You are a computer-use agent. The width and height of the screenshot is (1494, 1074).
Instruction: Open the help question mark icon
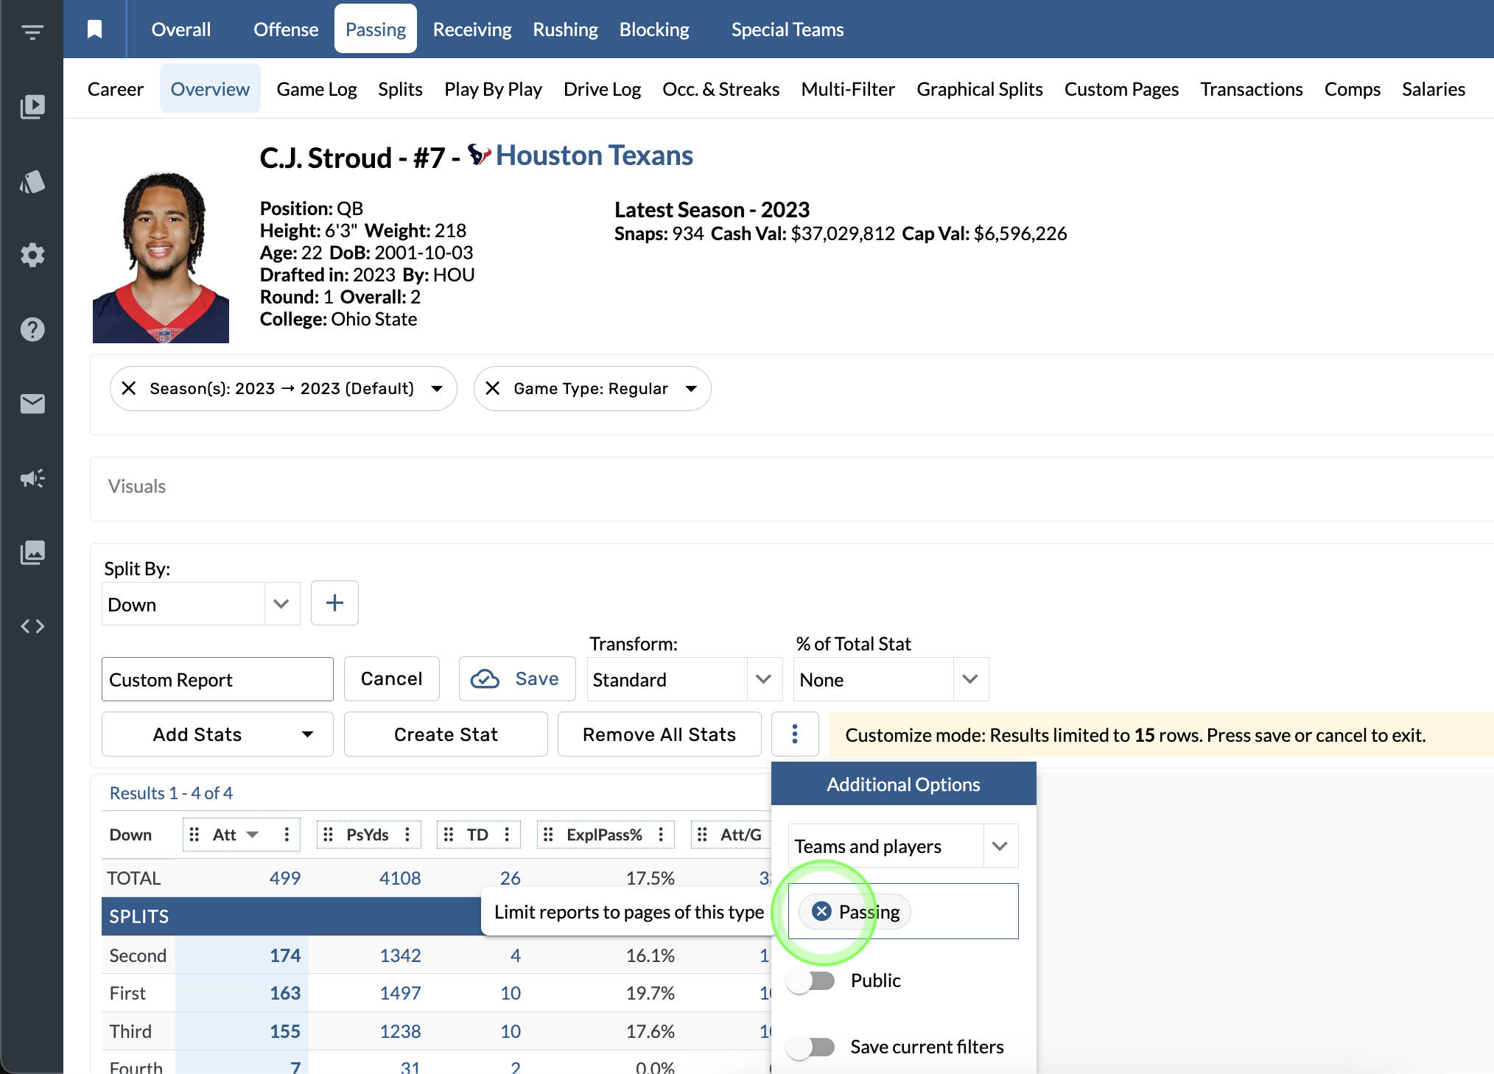[32, 329]
